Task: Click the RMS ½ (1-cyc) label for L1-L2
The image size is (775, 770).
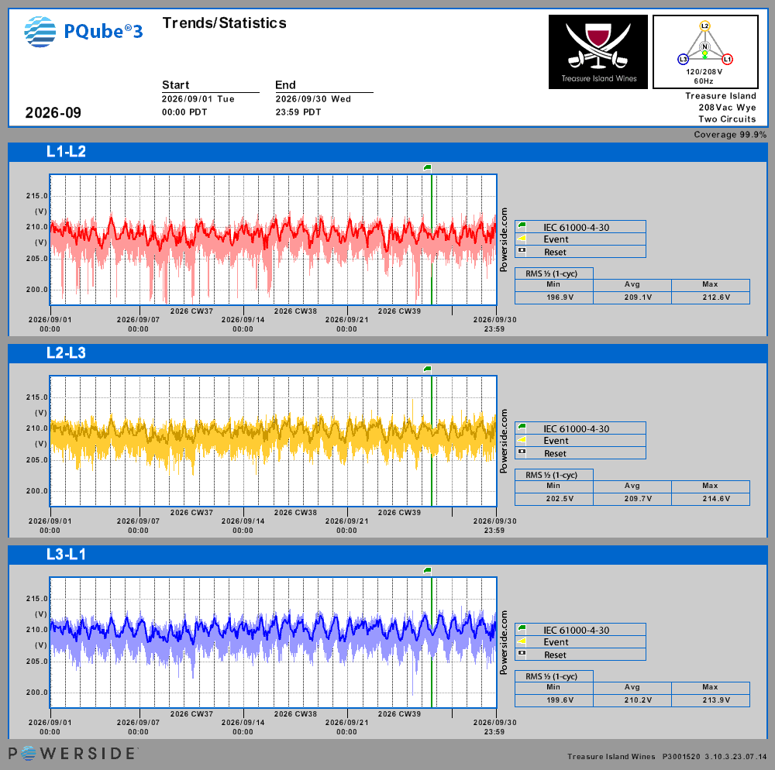Action: click(551, 273)
